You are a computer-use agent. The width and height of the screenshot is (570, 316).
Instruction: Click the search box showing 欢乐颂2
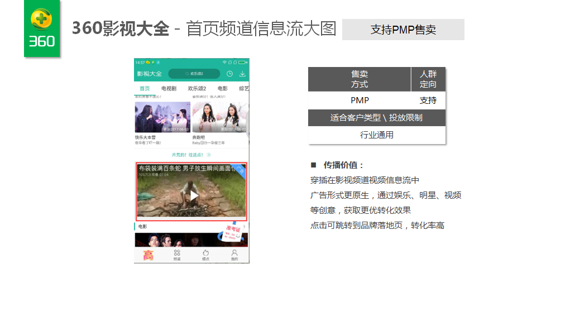pos(194,74)
